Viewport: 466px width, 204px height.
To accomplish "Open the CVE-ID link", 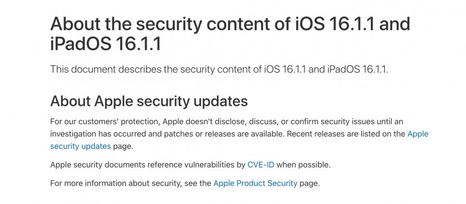I will point(261,165).
